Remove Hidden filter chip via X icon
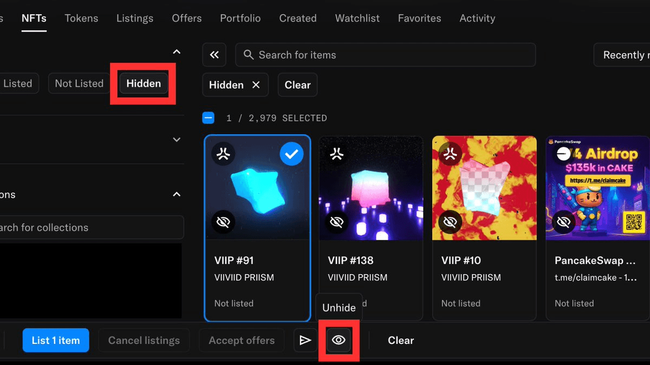This screenshot has height=365, width=650. pyautogui.click(x=256, y=85)
